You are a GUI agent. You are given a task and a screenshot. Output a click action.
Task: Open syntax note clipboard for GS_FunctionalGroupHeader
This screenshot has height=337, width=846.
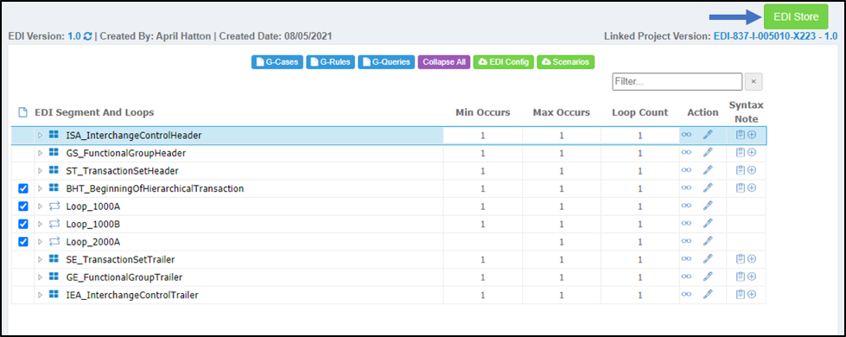[741, 153]
